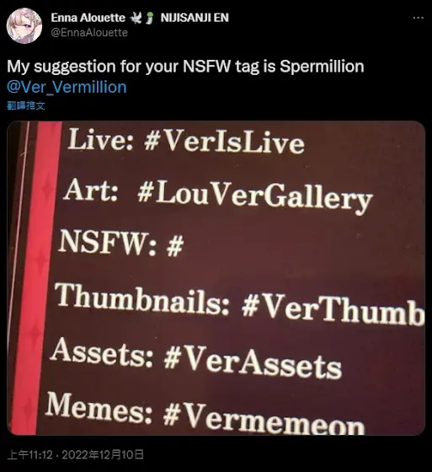Screen dimensions: 432x472
Task: Click #VerAssets text in the photo
Action: [x=253, y=362]
